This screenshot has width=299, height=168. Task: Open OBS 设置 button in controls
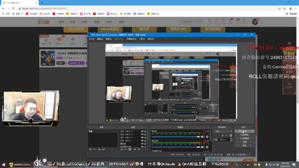pyautogui.click(x=244, y=142)
